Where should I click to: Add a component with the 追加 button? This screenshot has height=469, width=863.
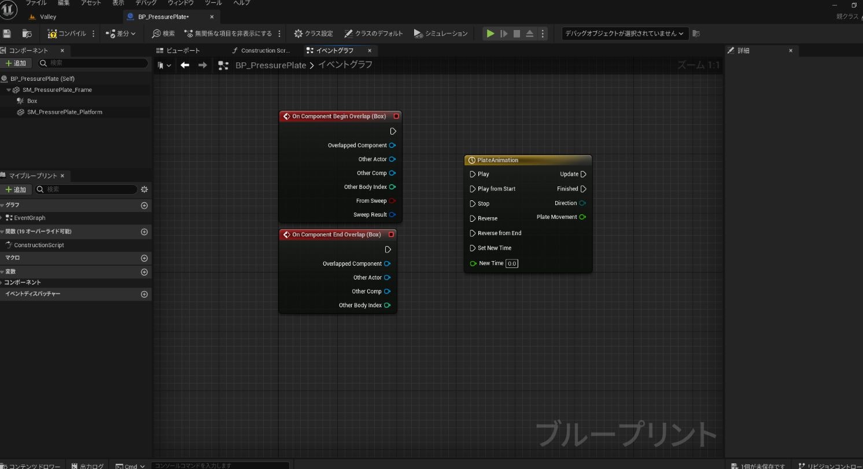click(x=16, y=62)
